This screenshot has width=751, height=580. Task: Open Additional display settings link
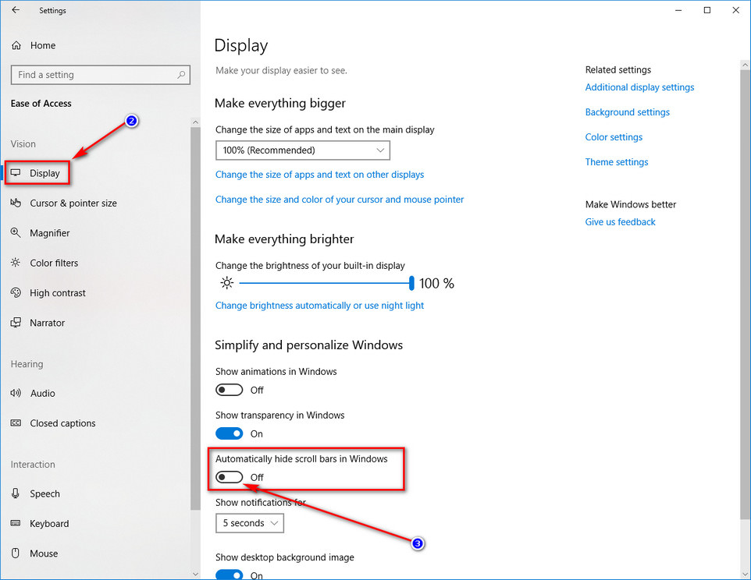(x=639, y=87)
